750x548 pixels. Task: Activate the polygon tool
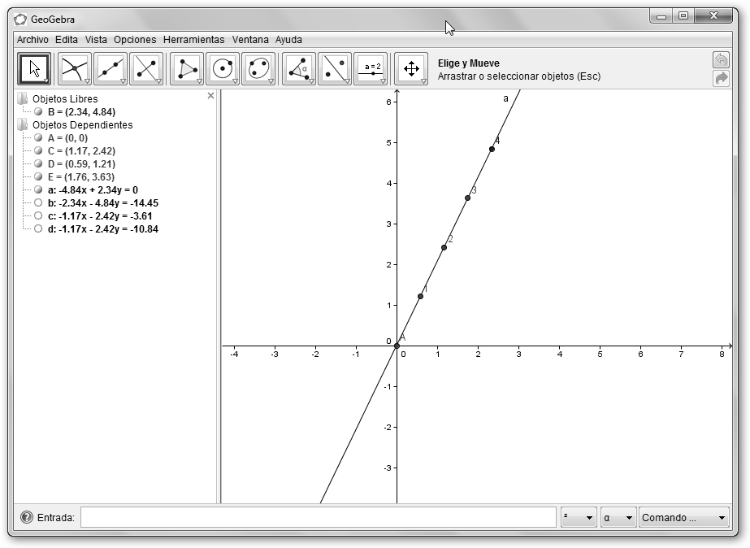187,69
